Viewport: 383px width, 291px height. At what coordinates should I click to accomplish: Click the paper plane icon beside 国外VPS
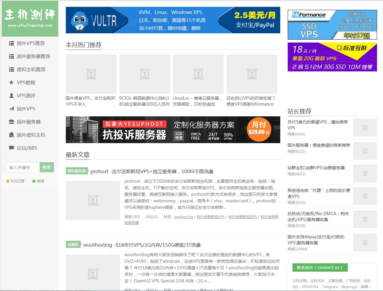(11, 109)
